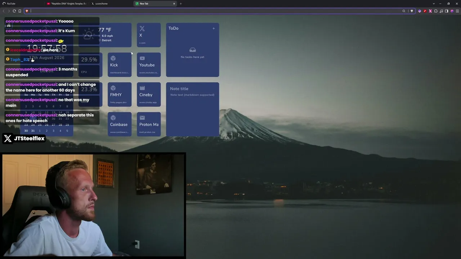This screenshot has width=461, height=259.
Task: Reload the page with the refresh icon
Action: (14, 11)
